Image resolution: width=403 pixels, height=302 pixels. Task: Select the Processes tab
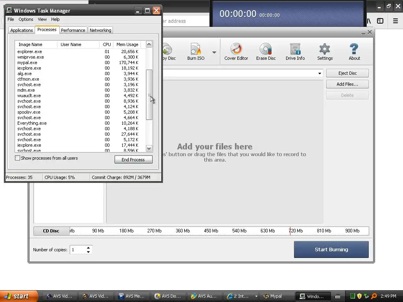[x=47, y=29]
